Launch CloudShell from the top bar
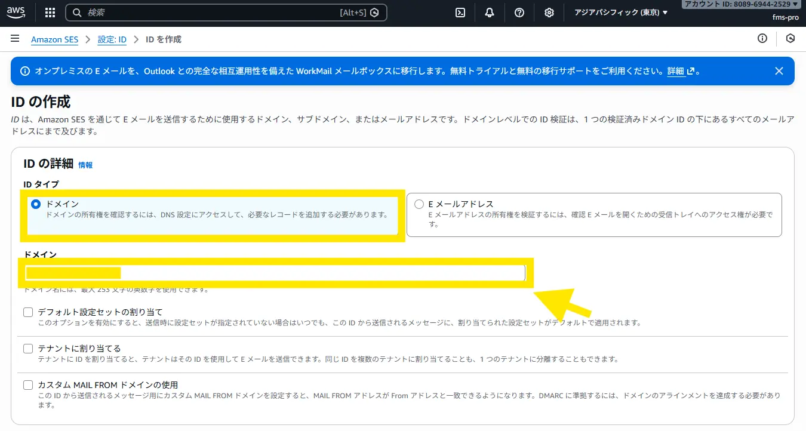The image size is (806, 431). [x=460, y=13]
